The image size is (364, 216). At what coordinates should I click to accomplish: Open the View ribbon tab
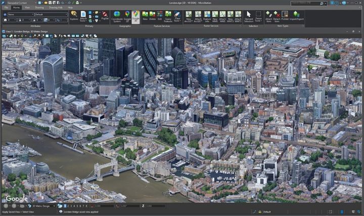coord(27,8)
